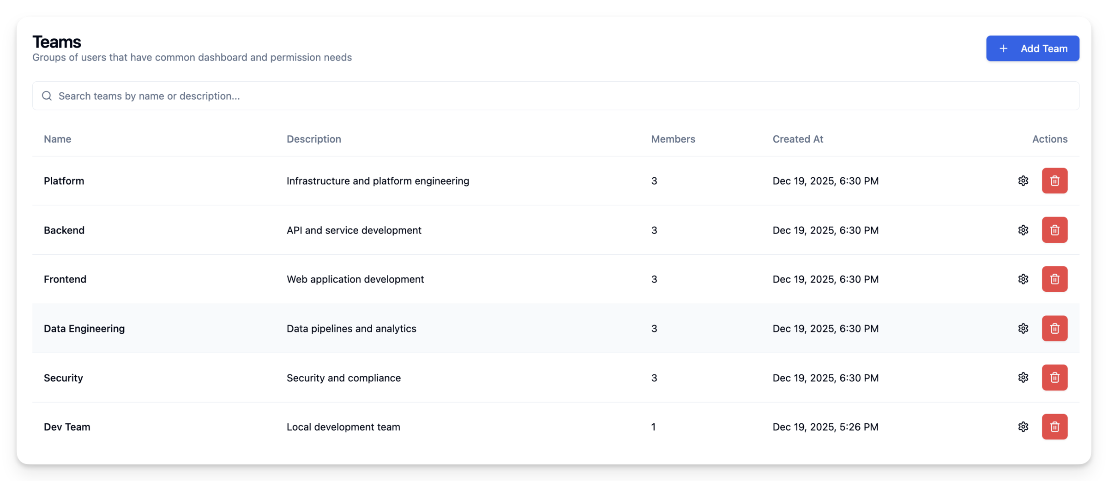Click the Name column header
The height and width of the screenshot is (481, 1108).
58,139
